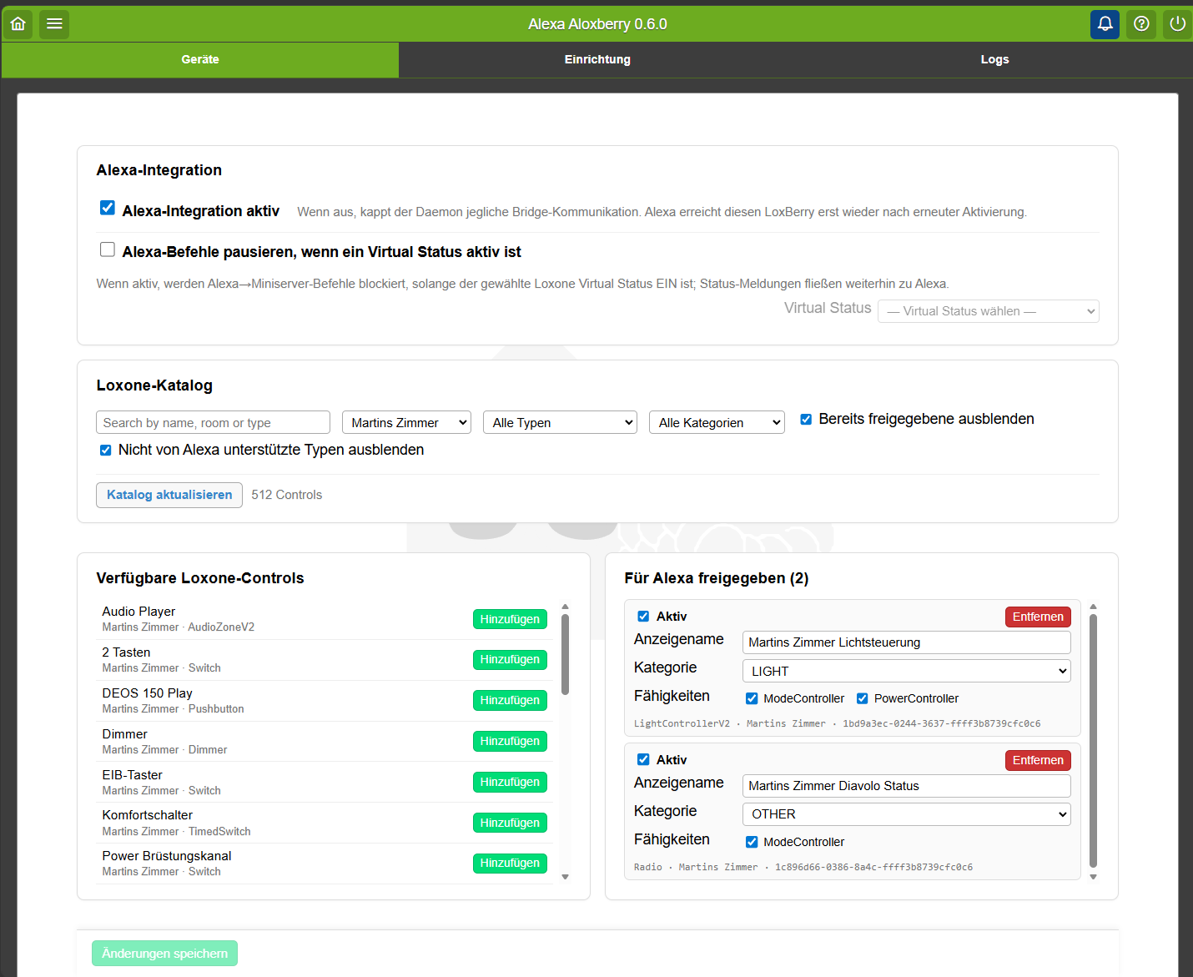Image resolution: width=1193 pixels, height=977 pixels.
Task: Open the help question mark icon
Action: tap(1141, 24)
